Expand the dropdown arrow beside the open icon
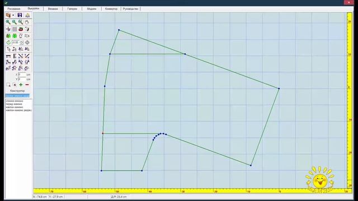 [x=13, y=15]
